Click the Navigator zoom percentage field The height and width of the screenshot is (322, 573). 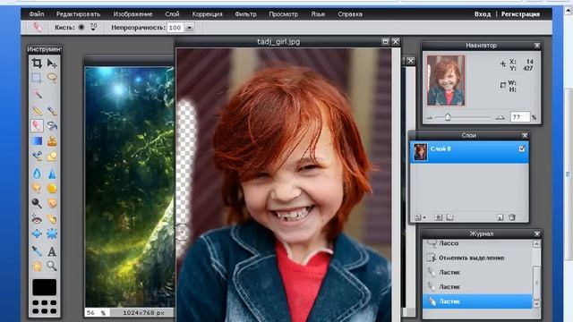coord(519,117)
